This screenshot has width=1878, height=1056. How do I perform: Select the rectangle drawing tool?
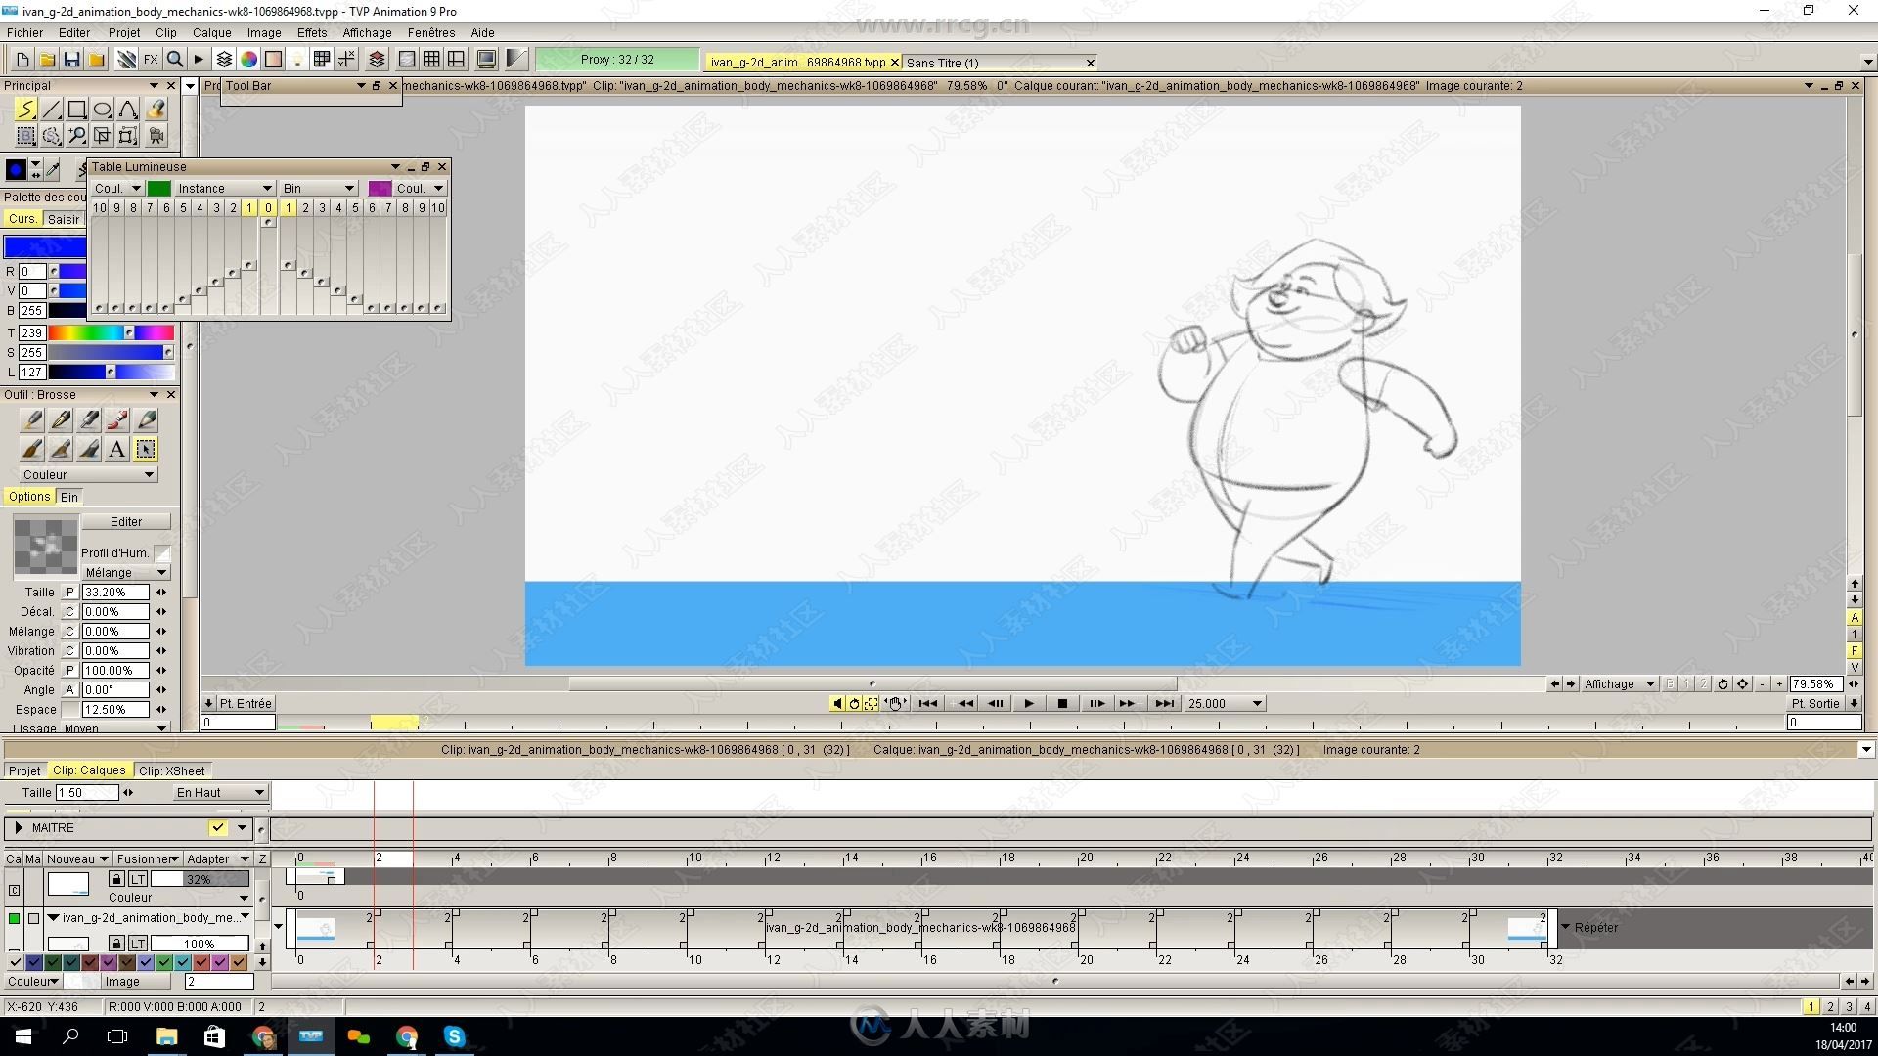tap(77, 110)
